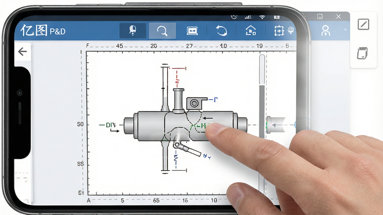383x215 pixels.
Task: Tap the circular undo arrow icon
Action: pyautogui.click(x=221, y=31)
